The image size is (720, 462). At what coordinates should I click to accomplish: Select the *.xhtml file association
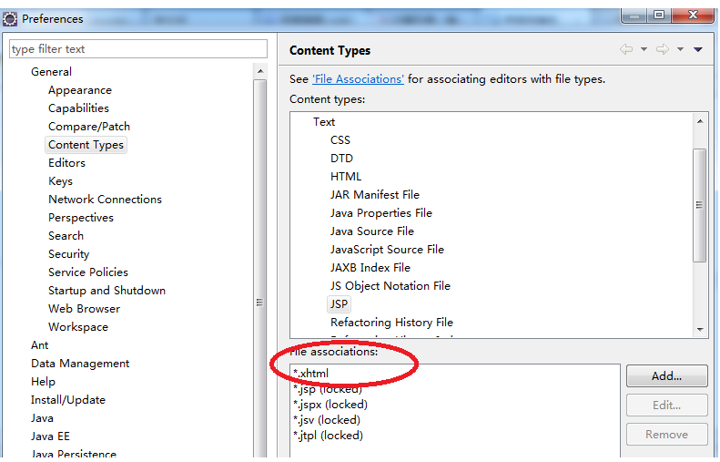point(310,373)
